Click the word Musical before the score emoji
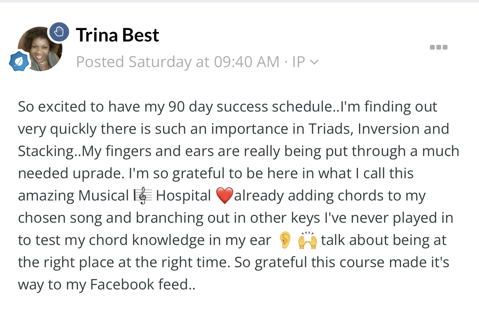The image size is (479, 325). pos(103,196)
